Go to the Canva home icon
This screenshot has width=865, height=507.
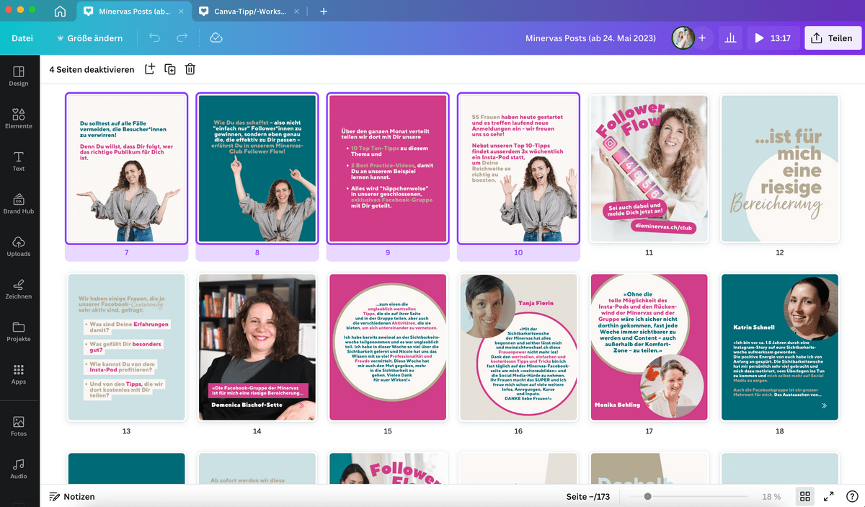tap(60, 11)
